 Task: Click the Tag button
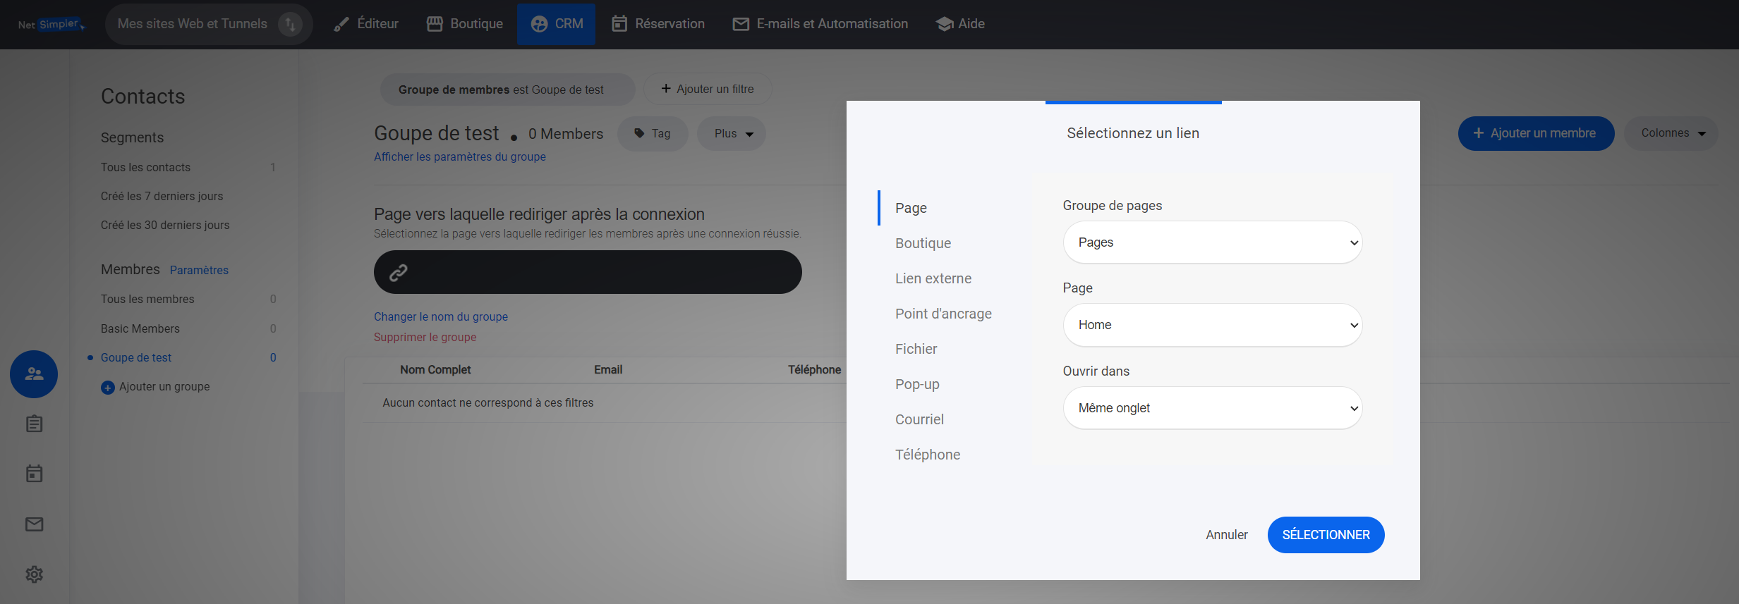pos(653,134)
